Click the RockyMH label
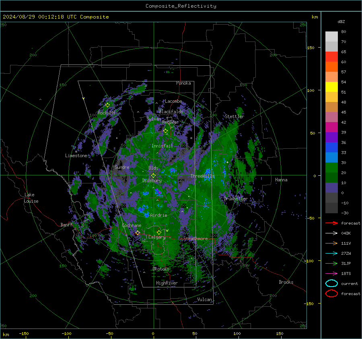The image size is (362, 339). pos(106,113)
